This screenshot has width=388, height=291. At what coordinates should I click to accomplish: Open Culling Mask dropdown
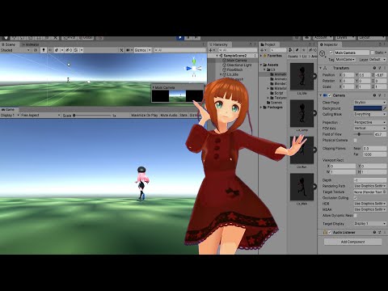(370, 114)
